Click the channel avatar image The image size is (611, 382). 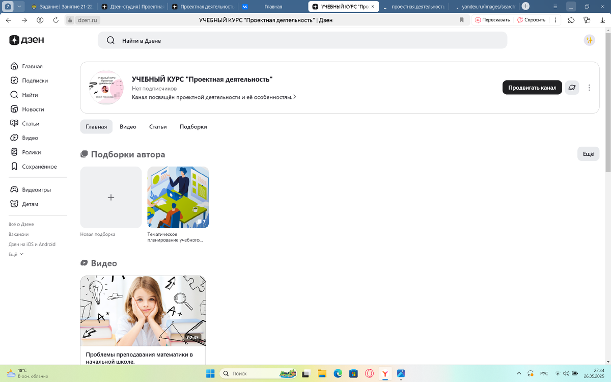106,88
